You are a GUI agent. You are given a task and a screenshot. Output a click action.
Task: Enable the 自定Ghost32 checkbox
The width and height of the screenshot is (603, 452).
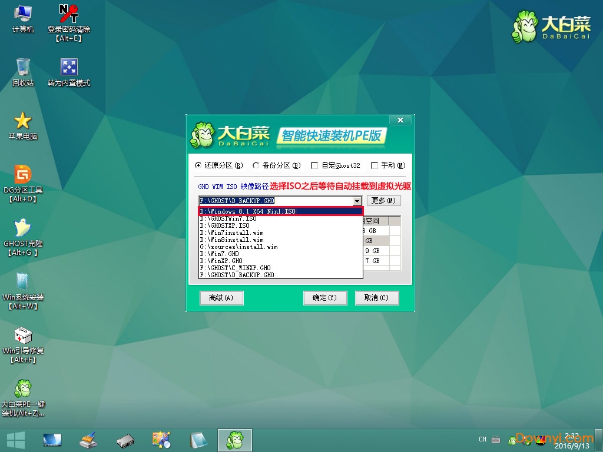[314, 165]
